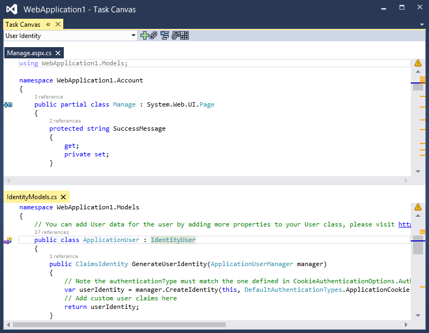The height and width of the screenshot is (333, 429).
Task: Click the margin glyph beside Manage class
Action: click(8, 104)
